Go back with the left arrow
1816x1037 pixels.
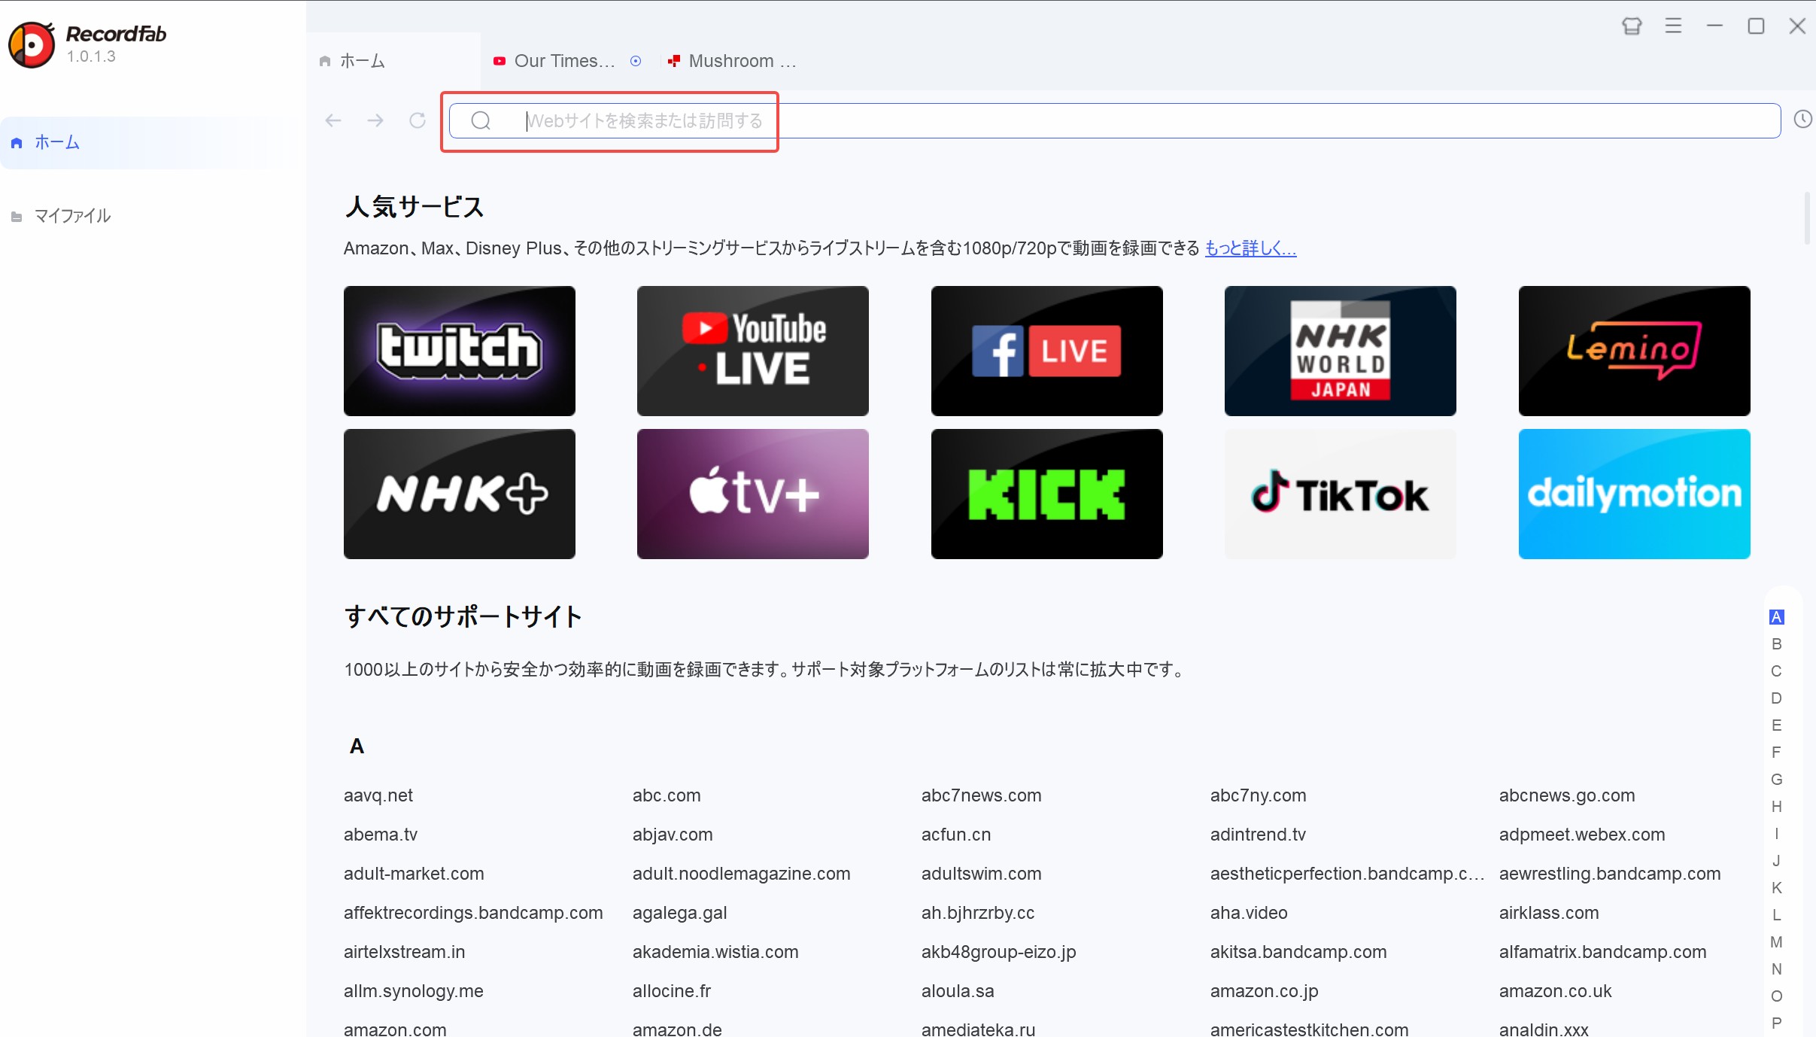pos(333,120)
